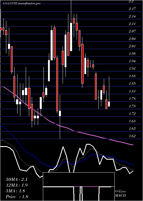Click the 1.85 price axis label
The image size is (143, 201).
coord(132,84)
